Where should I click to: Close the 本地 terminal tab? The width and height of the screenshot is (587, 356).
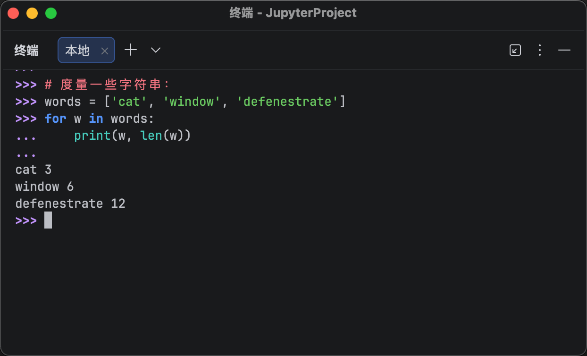click(x=105, y=51)
